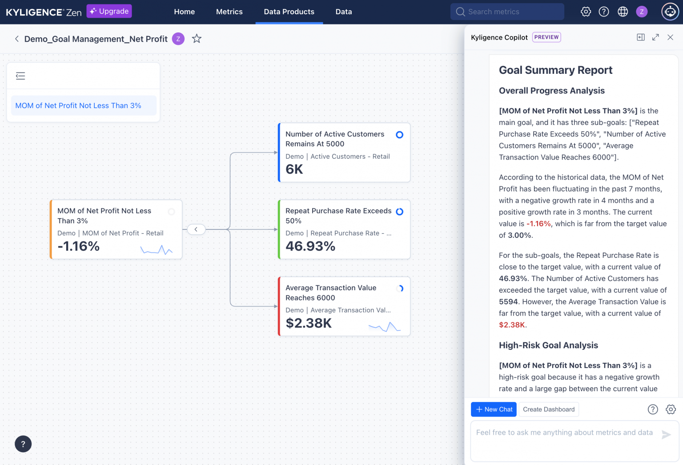Click the send arrow in the chat box
Screen dimensions: 683x465
tap(666, 435)
